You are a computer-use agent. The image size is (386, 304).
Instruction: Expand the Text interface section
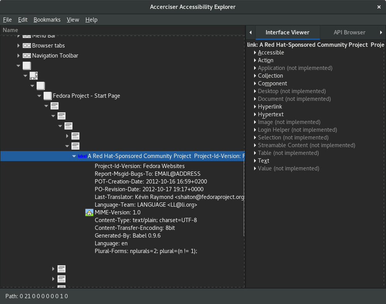[x=255, y=161]
